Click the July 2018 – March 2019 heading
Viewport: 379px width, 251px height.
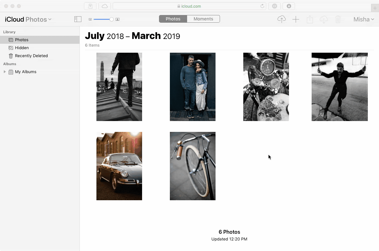click(x=133, y=36)
